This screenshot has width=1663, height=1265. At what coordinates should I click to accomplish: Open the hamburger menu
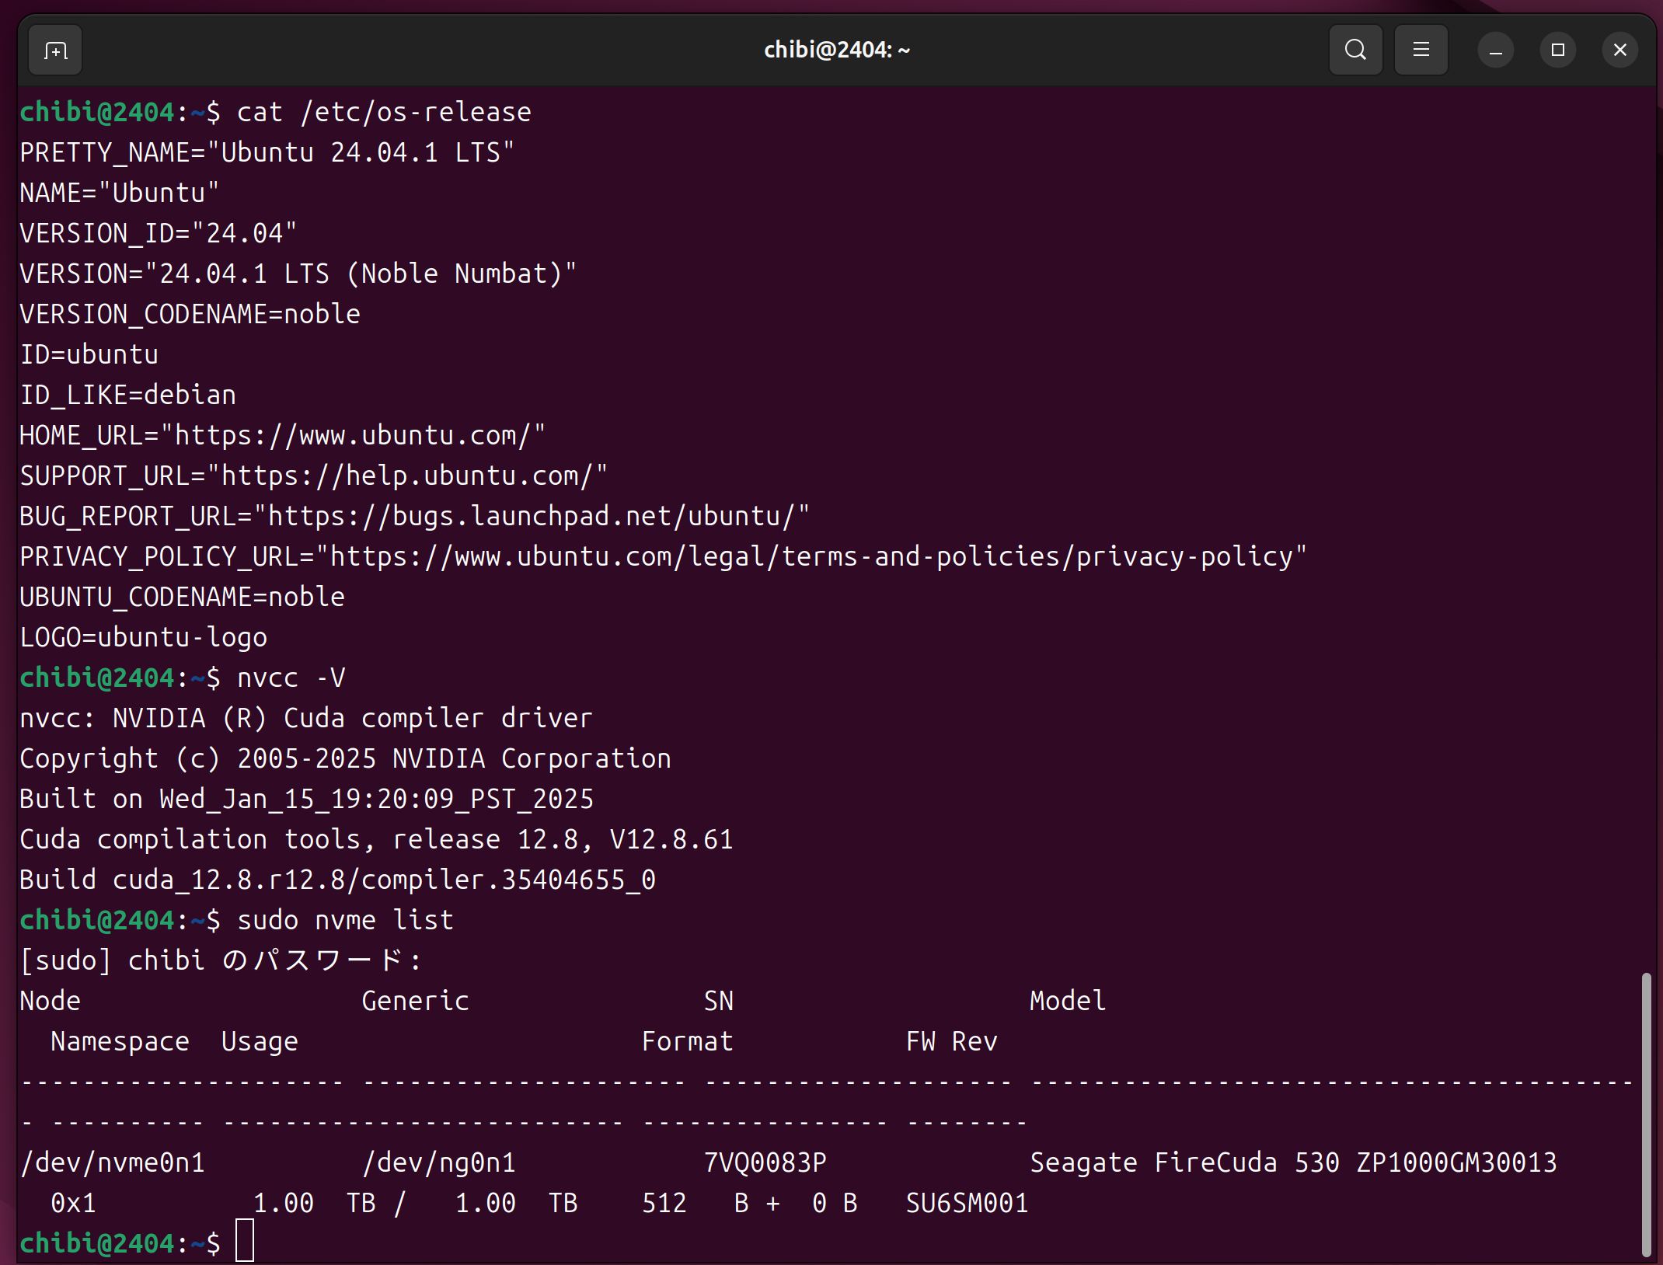[1421, 51]
